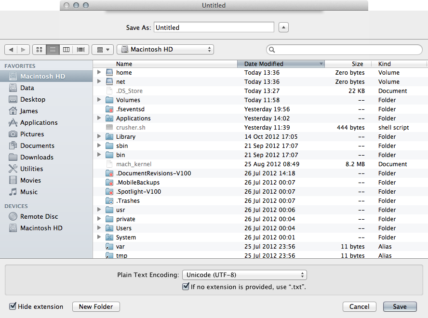
Task: Expand the home volume row
Action: point(99,72)
